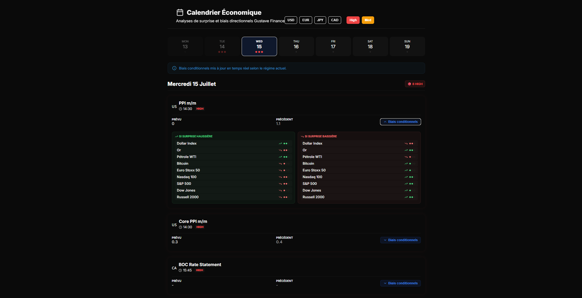
Task: Click the info icon in the blue banner
Action: 174,68
